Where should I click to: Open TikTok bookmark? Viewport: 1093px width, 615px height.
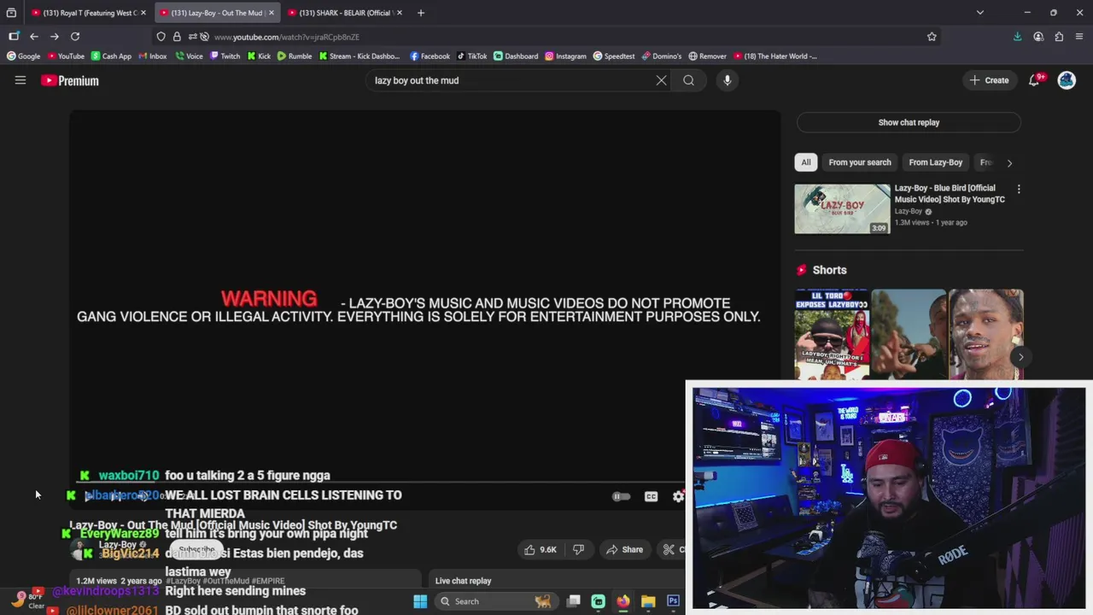tap(471, 56)
